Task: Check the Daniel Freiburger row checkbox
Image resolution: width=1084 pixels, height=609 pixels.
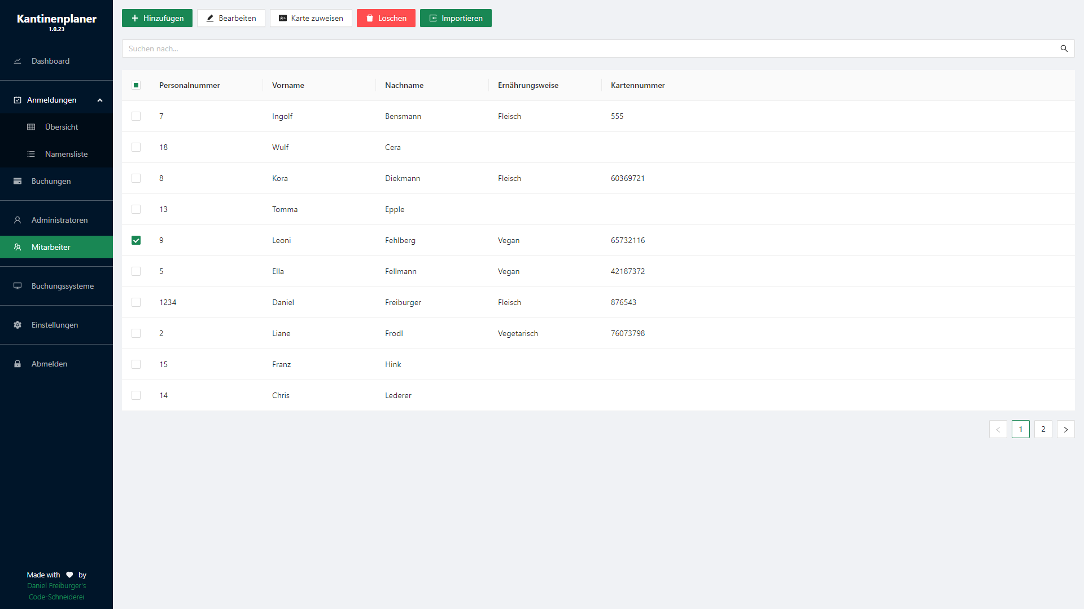Action: [136, 302]
